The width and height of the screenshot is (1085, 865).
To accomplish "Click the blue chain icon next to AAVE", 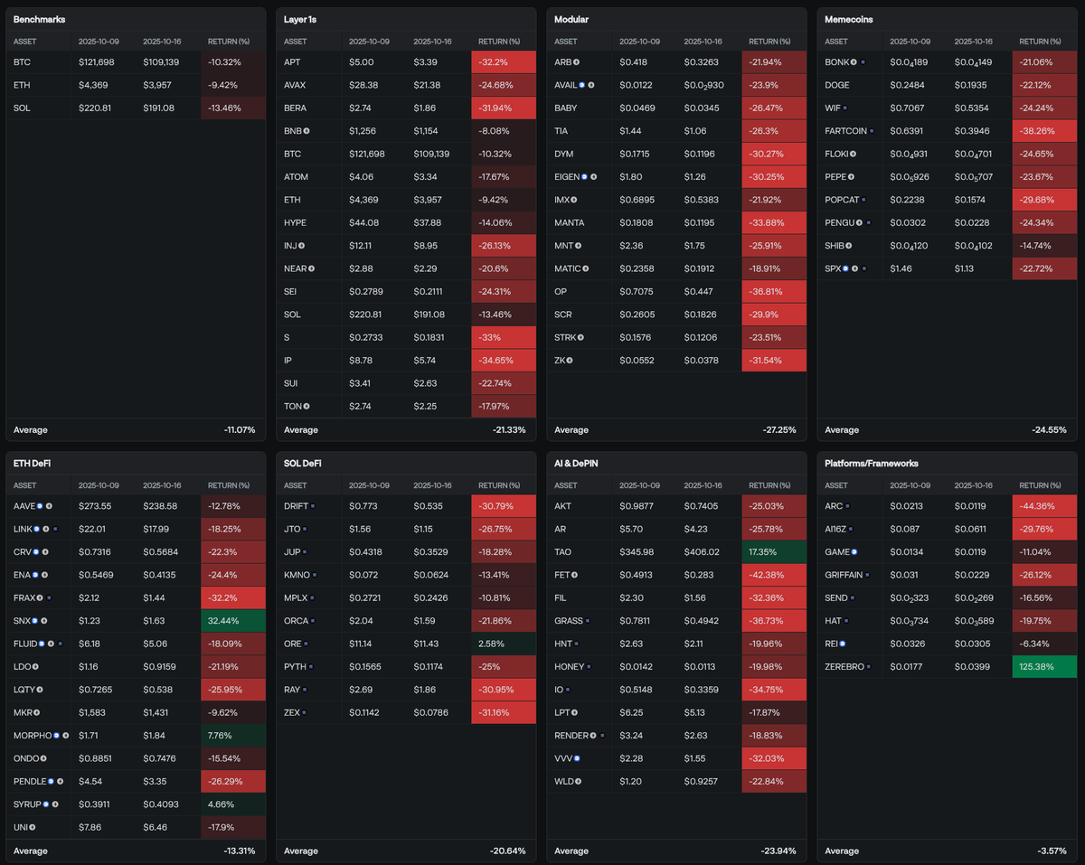I will [x=41, y=506].
